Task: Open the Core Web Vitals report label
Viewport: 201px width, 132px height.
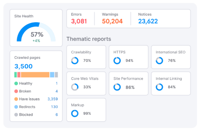Action: (85, 79)
